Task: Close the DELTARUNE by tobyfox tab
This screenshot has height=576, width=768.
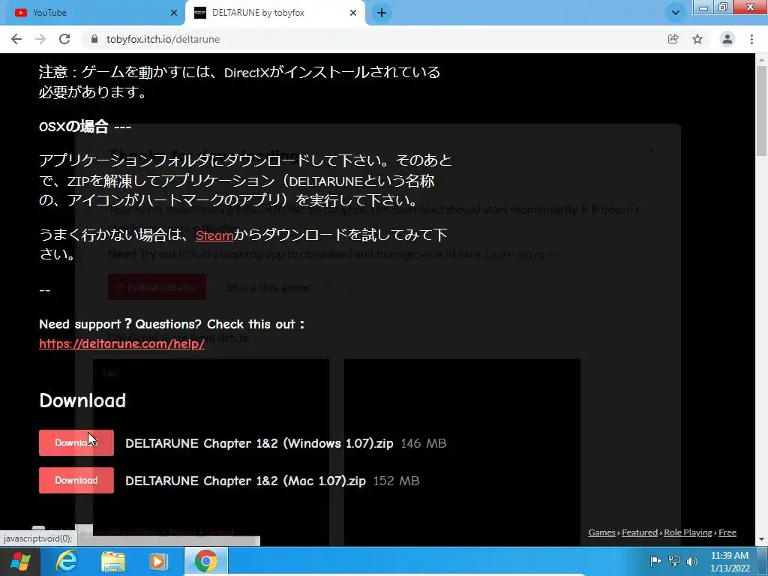Action: click(x=353, y=13)
